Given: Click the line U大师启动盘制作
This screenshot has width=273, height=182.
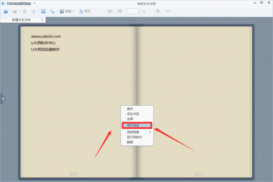Looking at the screenshot, I should pos(45,50).
